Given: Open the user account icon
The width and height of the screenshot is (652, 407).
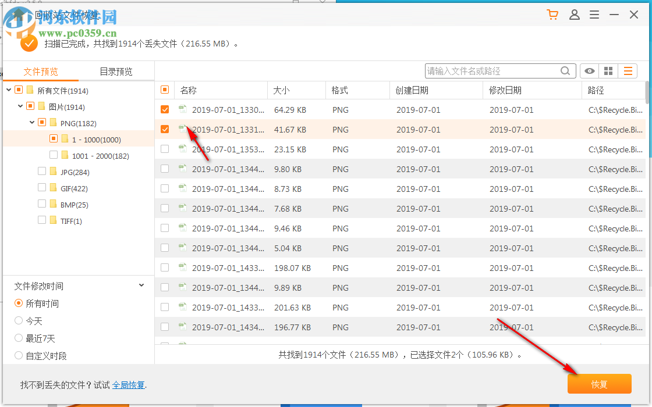Looking at the screenshot, I should pyautogui.click(x=575, y=15).
